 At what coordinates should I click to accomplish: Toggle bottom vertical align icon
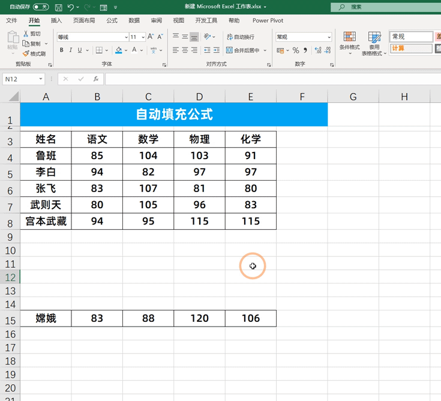pos(194,37)
